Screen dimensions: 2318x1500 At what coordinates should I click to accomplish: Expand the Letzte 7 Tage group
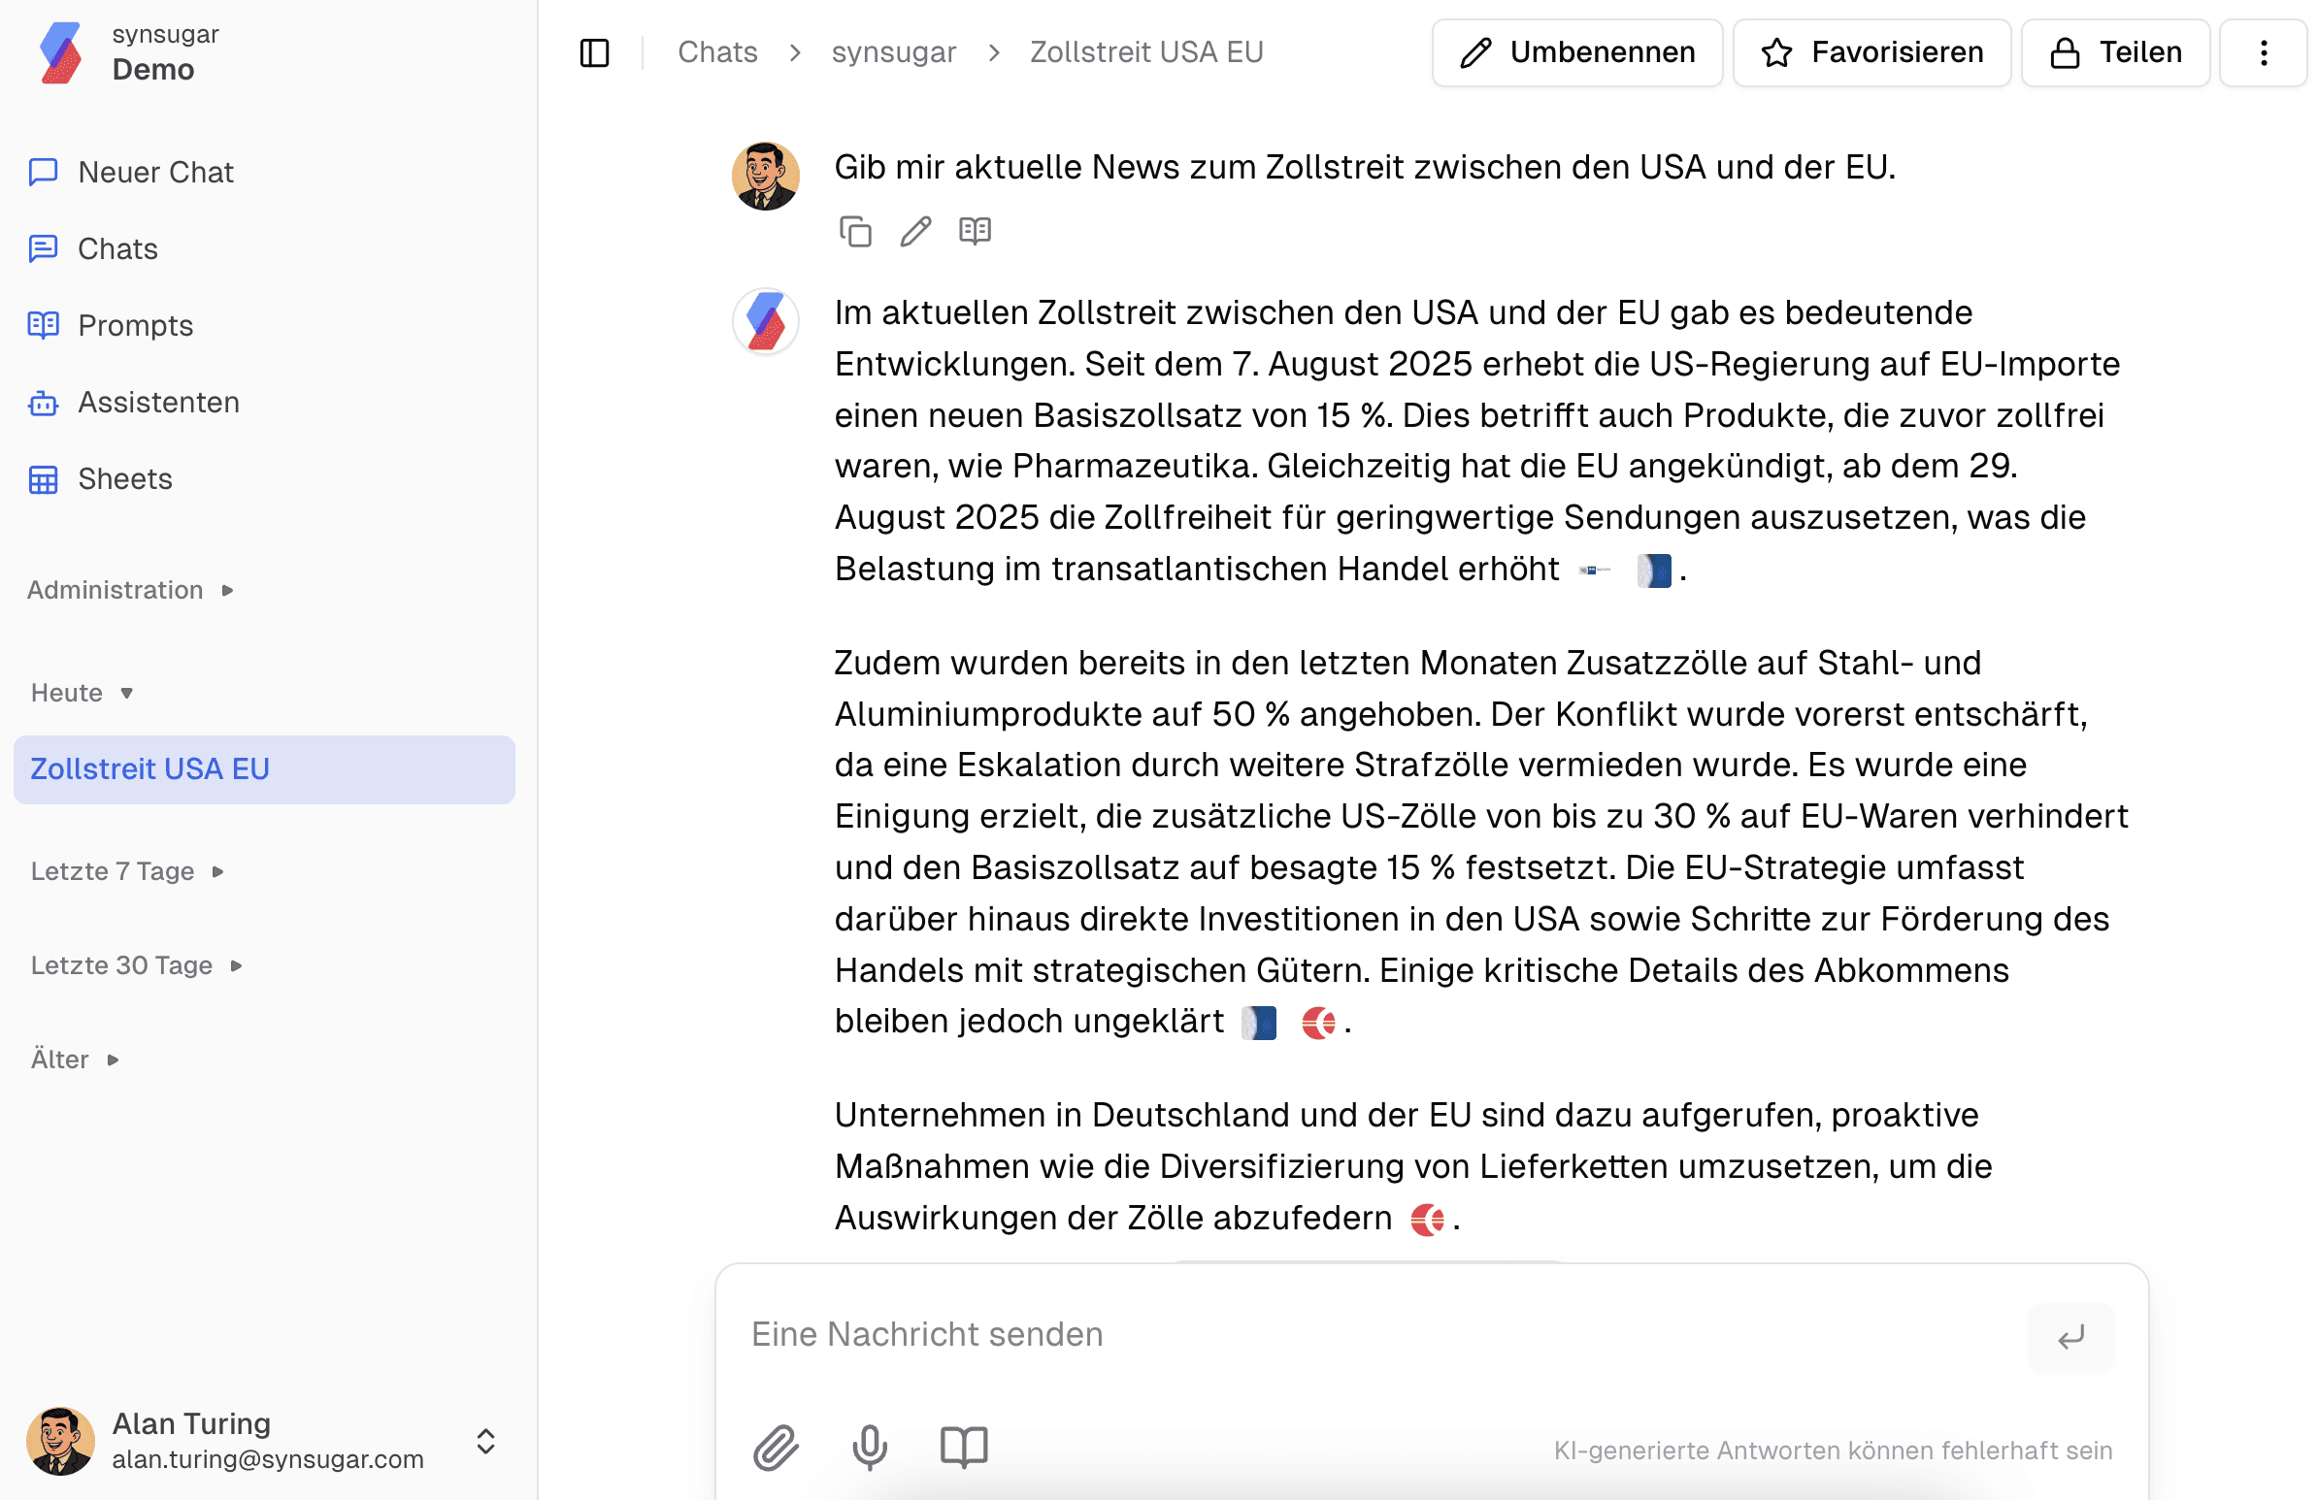[127, 871]
